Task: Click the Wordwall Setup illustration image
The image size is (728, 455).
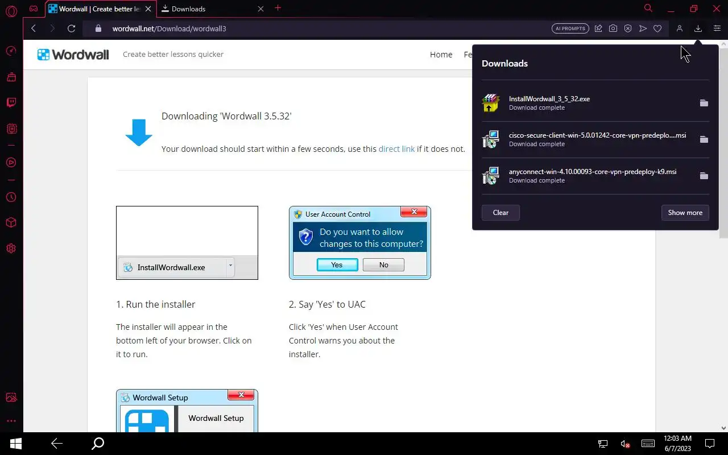Action: [187, 411]
